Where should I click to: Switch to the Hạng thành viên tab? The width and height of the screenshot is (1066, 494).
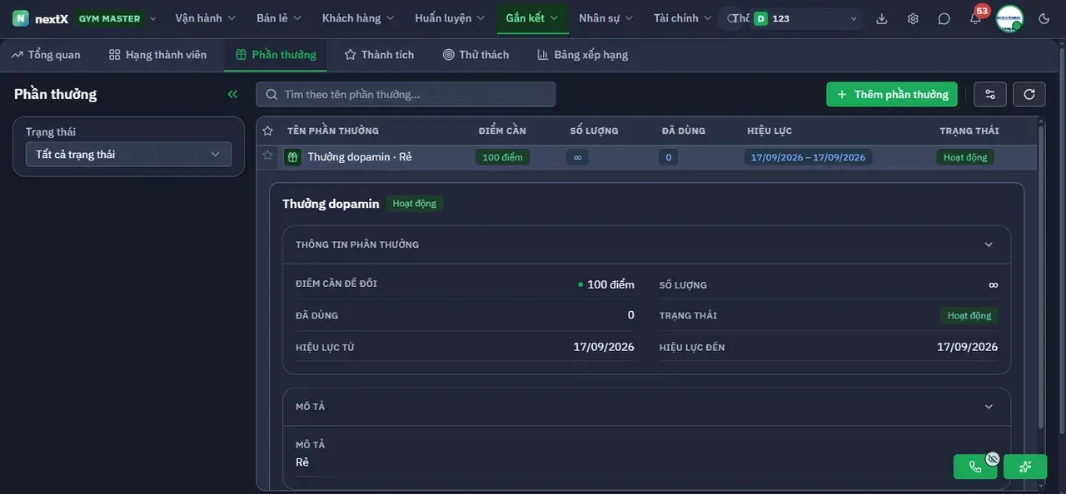click(x=157, y=55)
